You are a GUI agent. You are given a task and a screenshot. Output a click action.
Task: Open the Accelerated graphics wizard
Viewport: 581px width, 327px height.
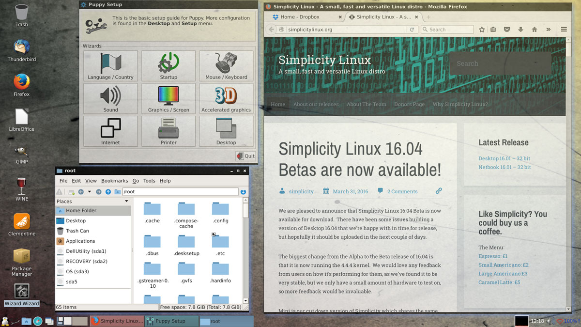click(226, 99)
